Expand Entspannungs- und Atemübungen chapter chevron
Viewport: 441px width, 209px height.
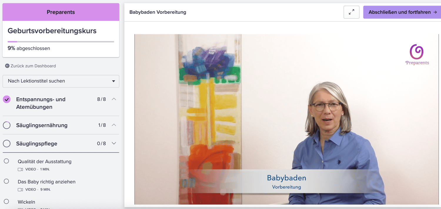pyautogui.click(x=114, y=99)
